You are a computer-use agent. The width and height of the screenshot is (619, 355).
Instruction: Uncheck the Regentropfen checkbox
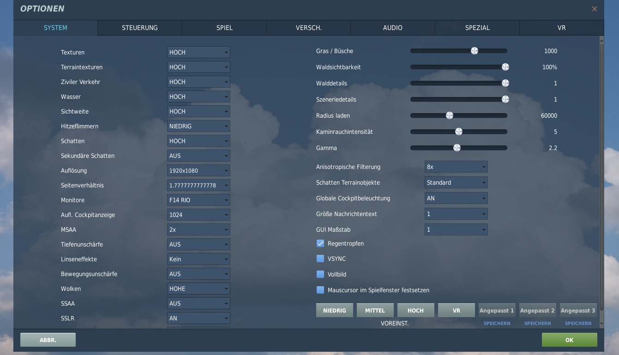click(320, 243)
